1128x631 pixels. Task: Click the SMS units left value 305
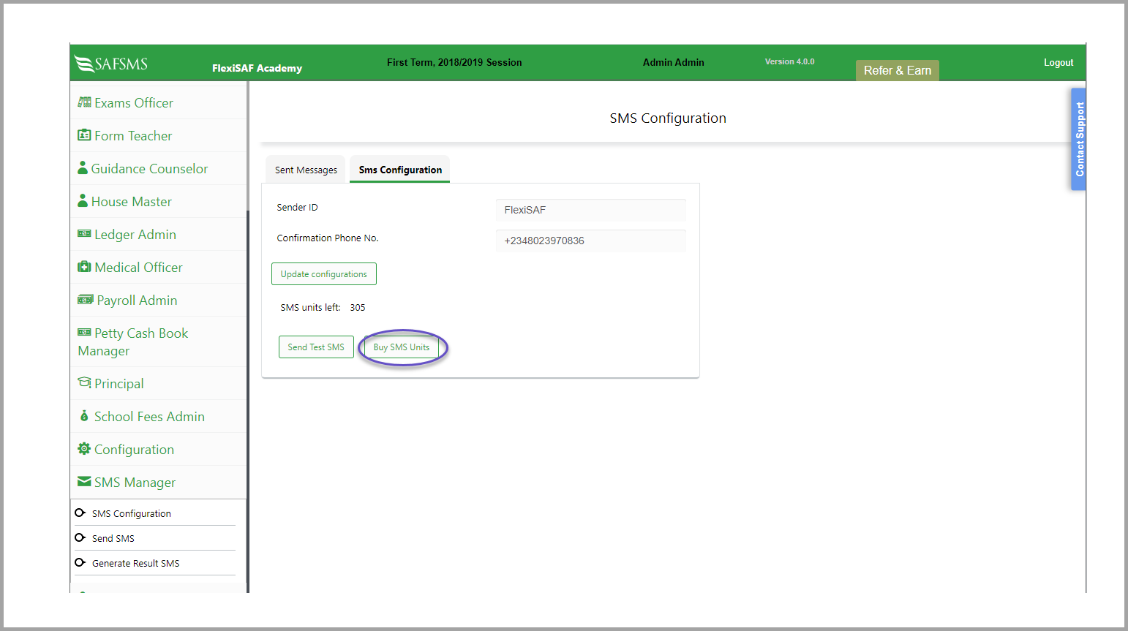point(358,308)
